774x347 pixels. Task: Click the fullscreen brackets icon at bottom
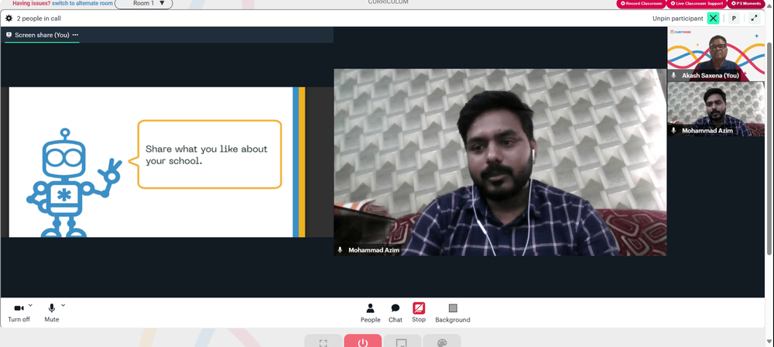click(x=324, y=342)
